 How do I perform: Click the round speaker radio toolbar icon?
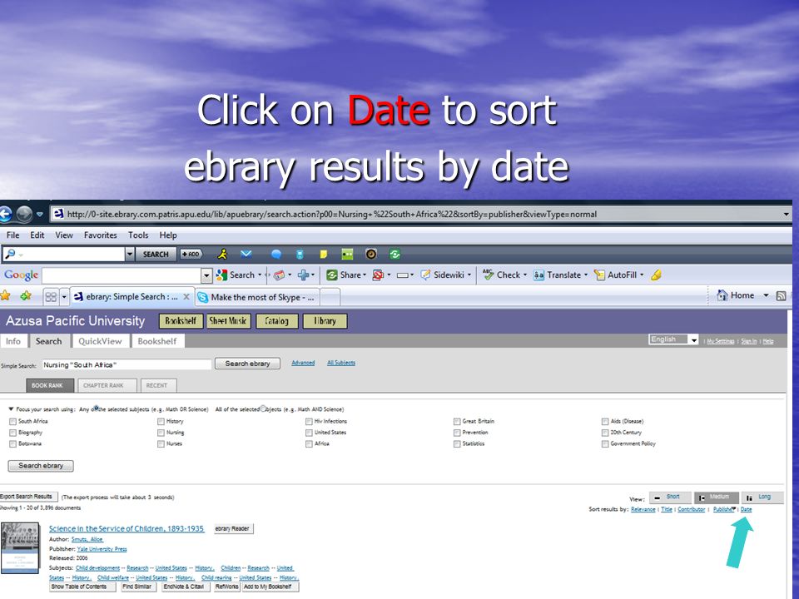(371, 254)
